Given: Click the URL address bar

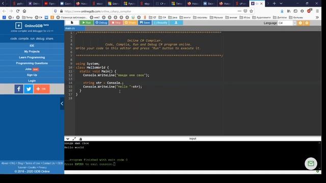Looking at the screenshot, I should pyautogui.click(x=150, y=11).
